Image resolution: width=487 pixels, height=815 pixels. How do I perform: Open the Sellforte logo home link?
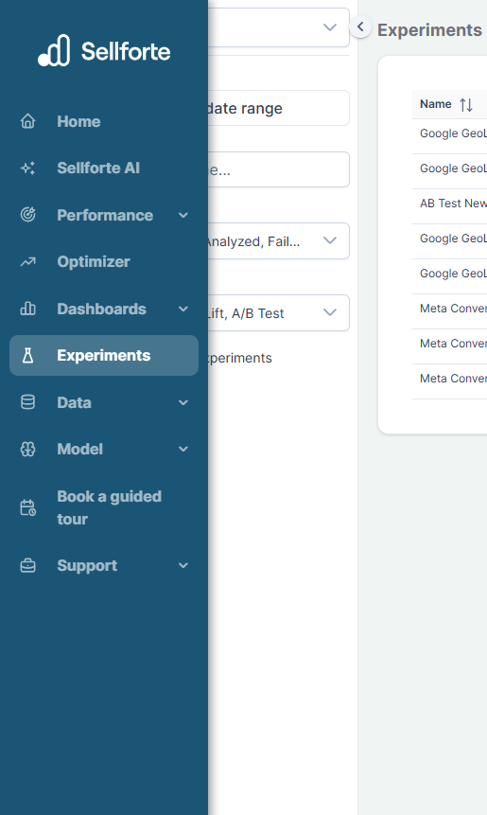pos(104,51)
